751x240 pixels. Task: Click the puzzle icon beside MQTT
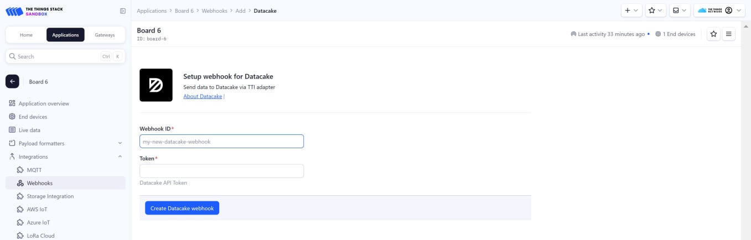[20, 170]
